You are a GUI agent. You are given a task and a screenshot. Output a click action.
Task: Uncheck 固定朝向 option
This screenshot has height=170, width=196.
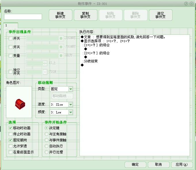click(x=10, y=140)
